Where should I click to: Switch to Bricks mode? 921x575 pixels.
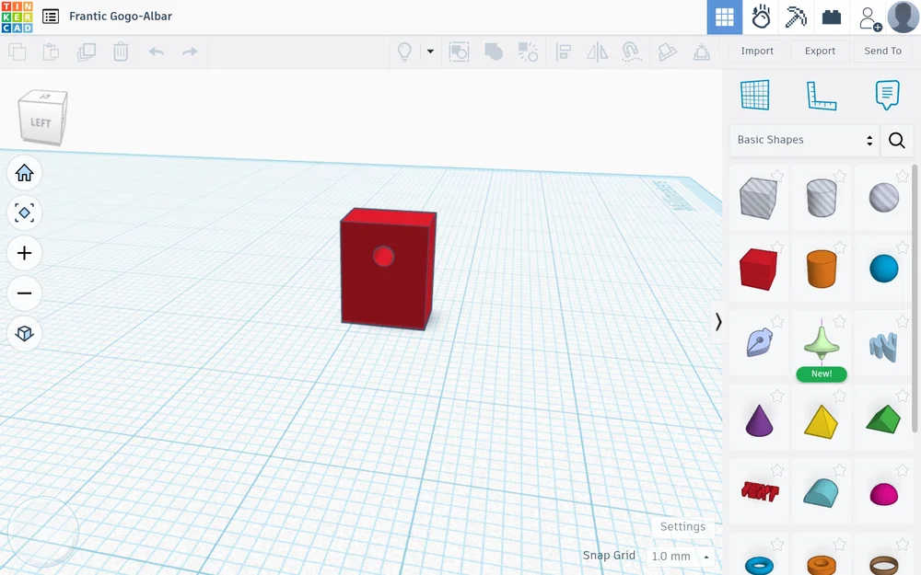point(831,17)
